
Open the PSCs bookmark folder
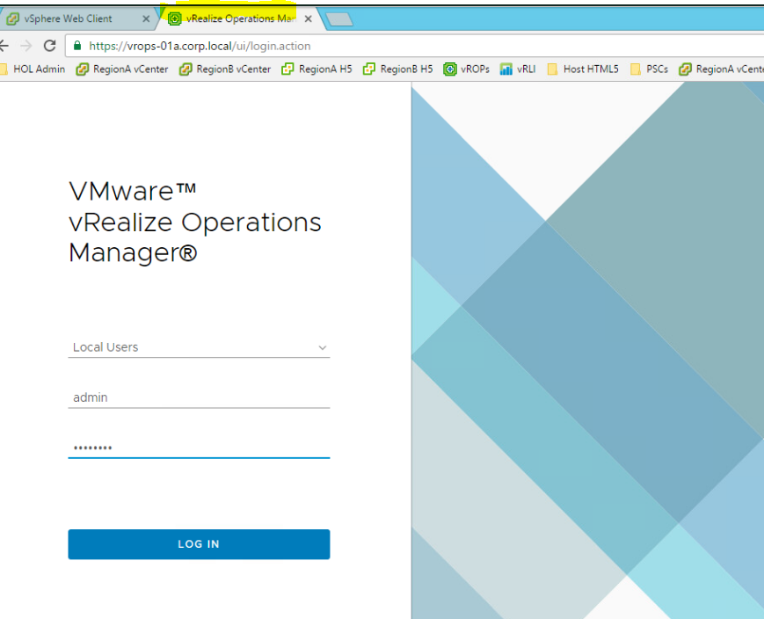pos(649,69)
